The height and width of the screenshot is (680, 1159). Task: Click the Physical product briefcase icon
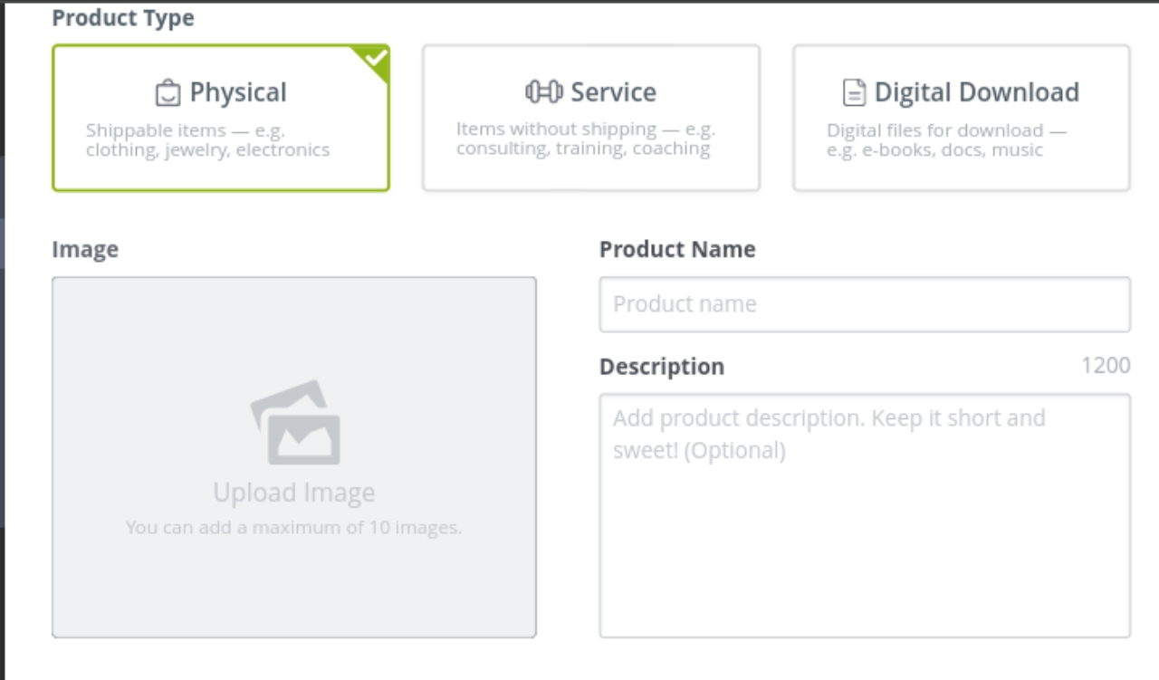tap(168, 91)
